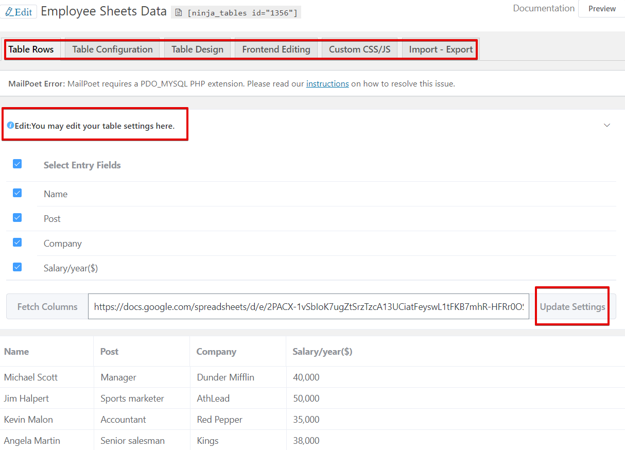This screenshot has height=450, width=625.
Task: Open the Table Design tab
Action: pyautogui.click(x=197, y=49)
